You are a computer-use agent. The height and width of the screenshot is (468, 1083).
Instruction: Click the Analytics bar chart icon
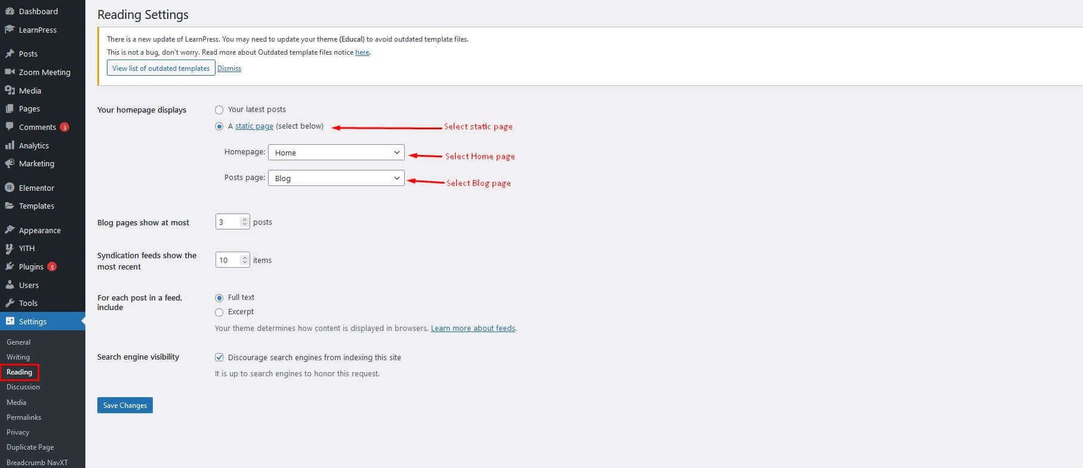point(9,145)
